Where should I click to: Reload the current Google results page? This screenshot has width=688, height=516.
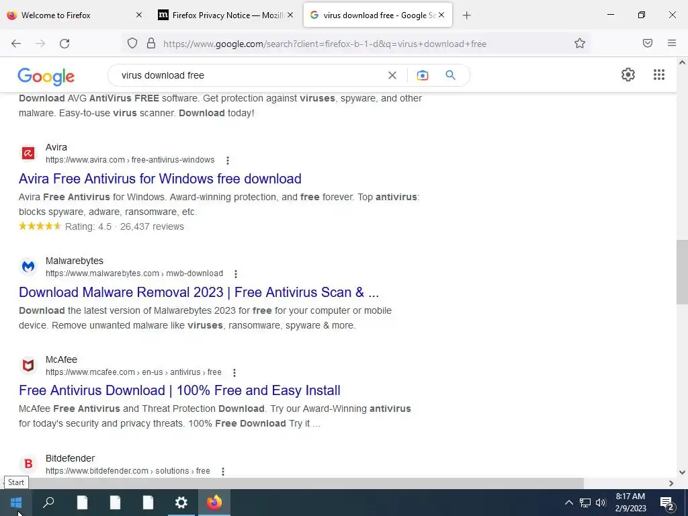(x=64, y=44)
